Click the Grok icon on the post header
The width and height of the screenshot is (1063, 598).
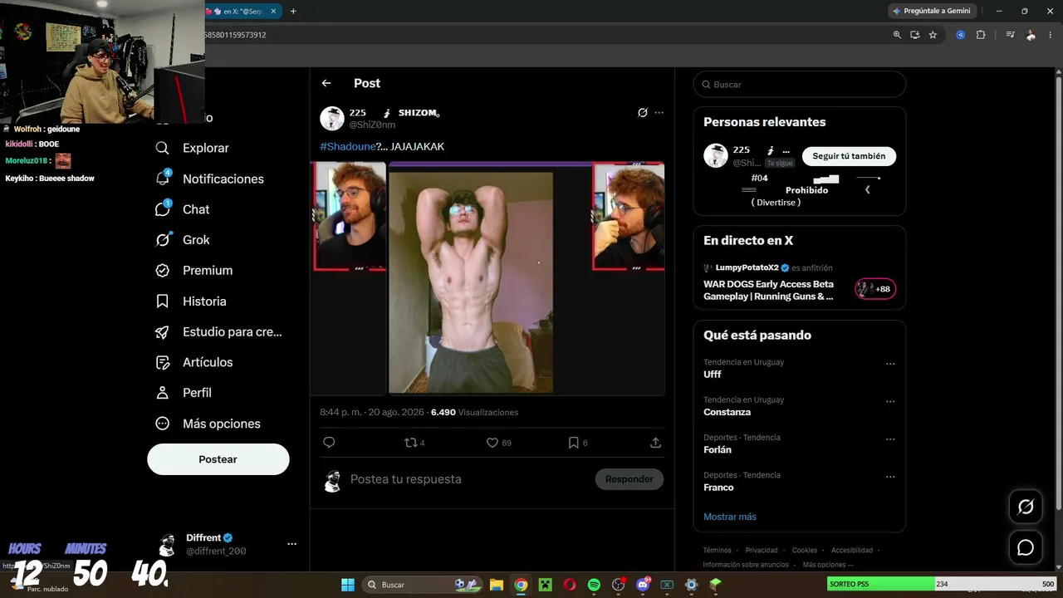(642, 113)
